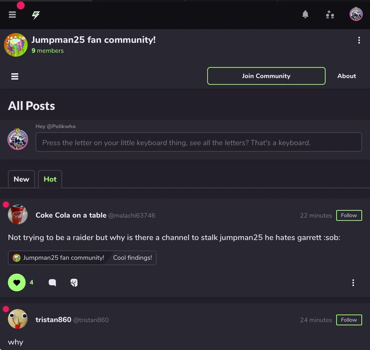Expand the community sidebar menu

(x=15, y=76)
